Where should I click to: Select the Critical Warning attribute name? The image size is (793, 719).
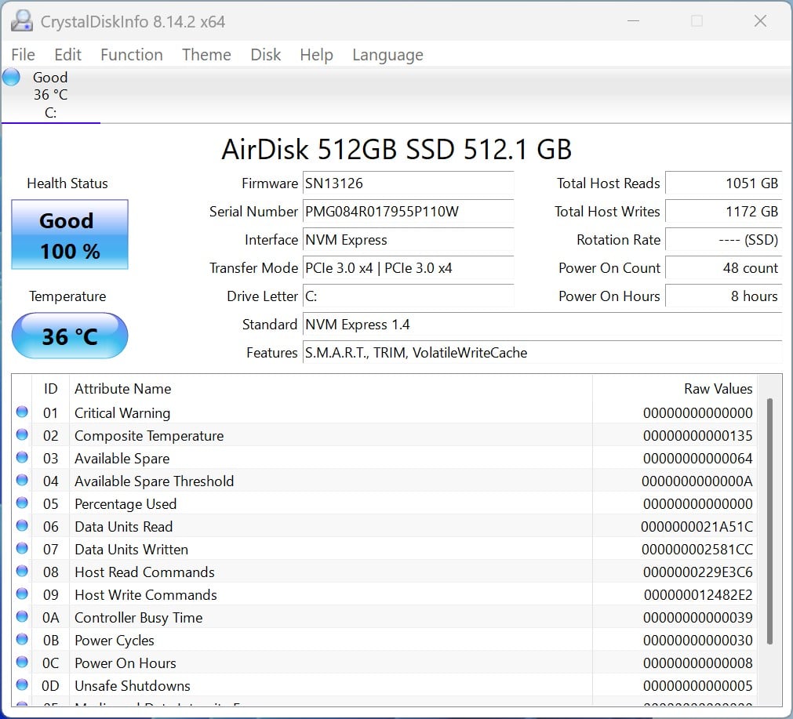coord(122,412)
